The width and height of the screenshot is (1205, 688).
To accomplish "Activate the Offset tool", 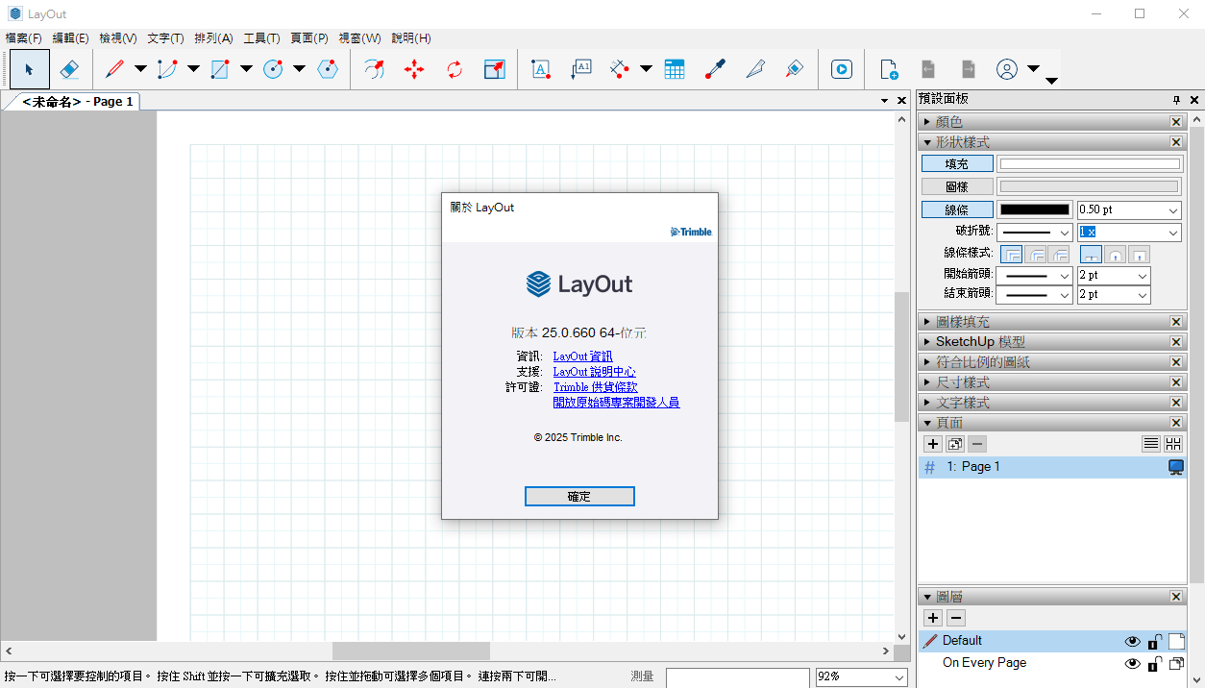I will point(374,69).
